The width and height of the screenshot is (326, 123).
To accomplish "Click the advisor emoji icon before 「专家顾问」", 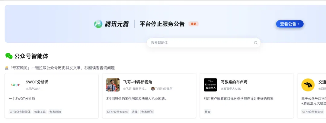I will [7, 68].
